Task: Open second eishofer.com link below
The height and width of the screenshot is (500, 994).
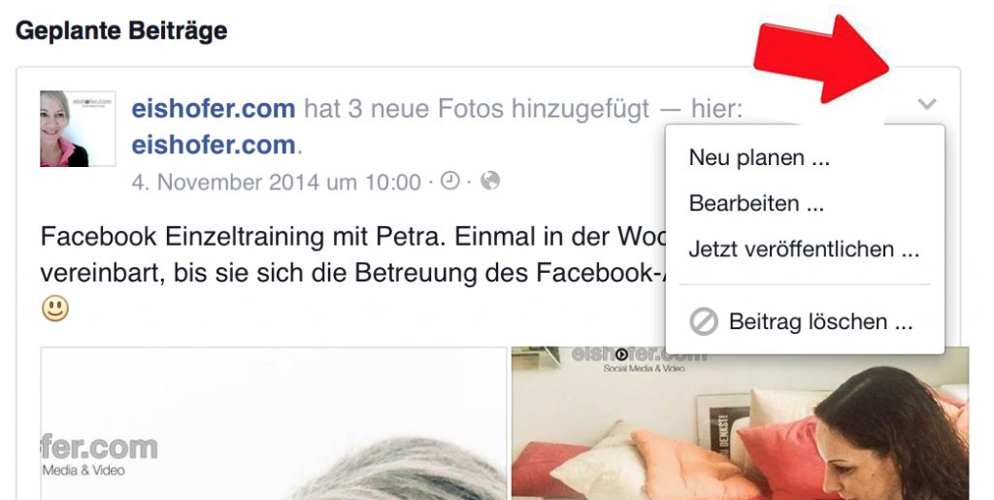Action: coord(213,145)
